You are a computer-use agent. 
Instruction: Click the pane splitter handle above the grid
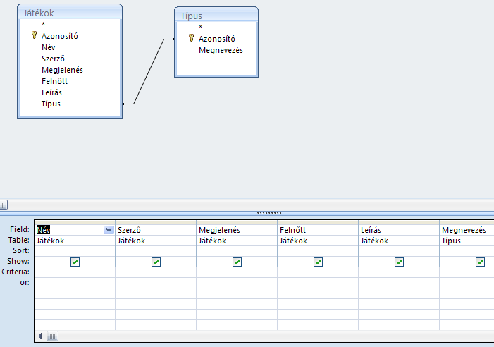click(x=269, y=212)
